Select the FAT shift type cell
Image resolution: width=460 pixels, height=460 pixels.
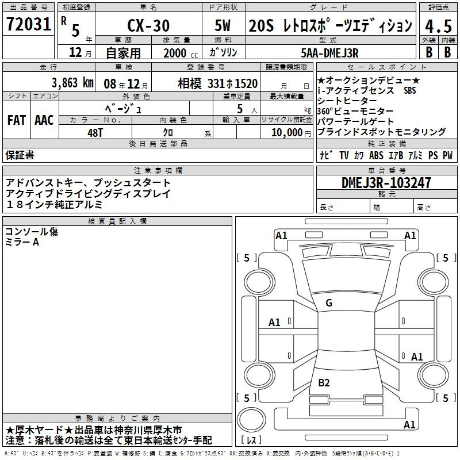(16, 120)
